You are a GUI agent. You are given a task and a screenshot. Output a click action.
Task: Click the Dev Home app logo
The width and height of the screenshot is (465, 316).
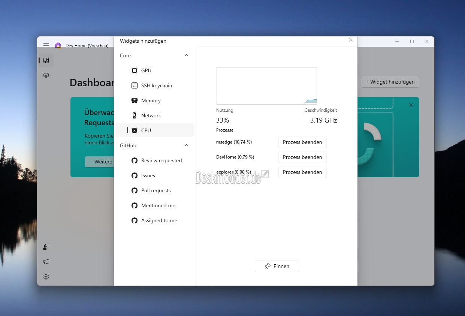(x=58, y=45)
